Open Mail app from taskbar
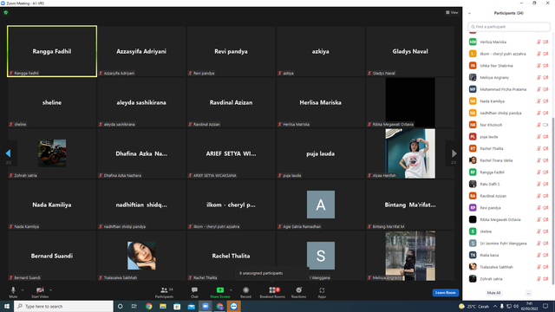Image resolution: width=555 pixels, height=312 pixels. (x=191, y=306)
